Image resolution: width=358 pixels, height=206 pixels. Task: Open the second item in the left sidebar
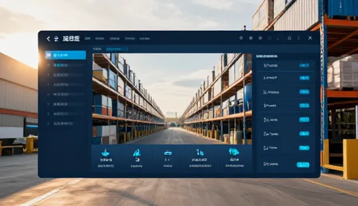click(x=65, y=65)
